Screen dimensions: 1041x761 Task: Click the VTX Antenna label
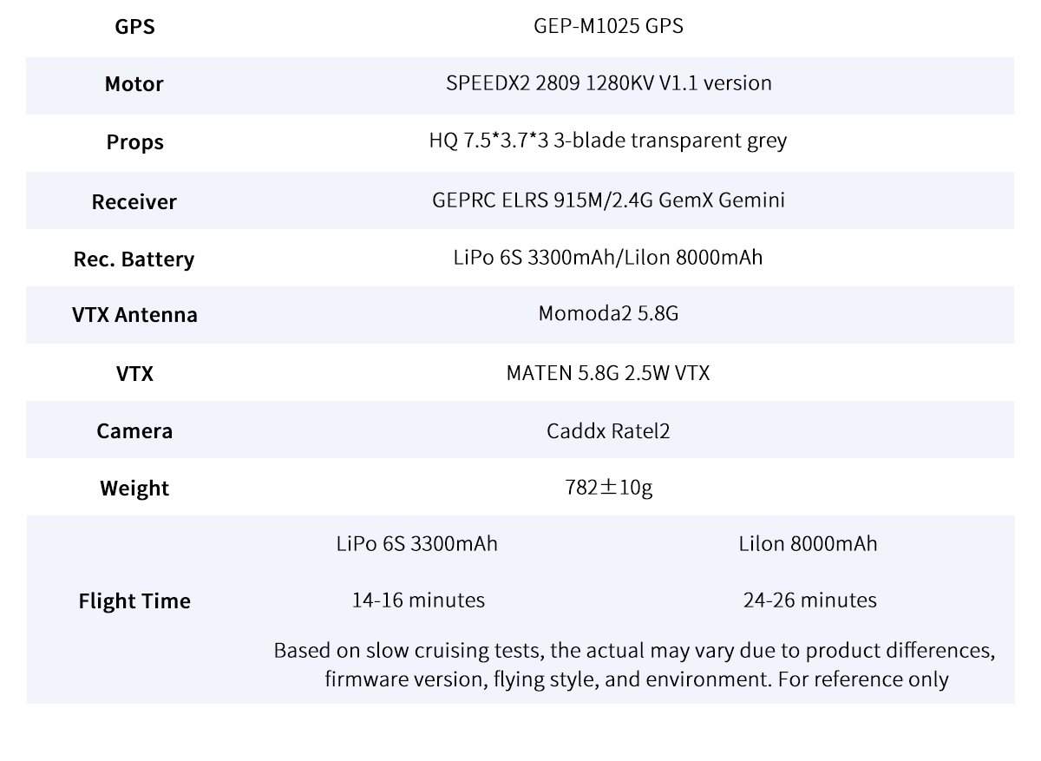point(134,315)
